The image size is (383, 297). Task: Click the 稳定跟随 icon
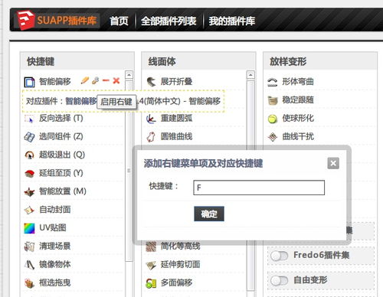coord(273,100)
